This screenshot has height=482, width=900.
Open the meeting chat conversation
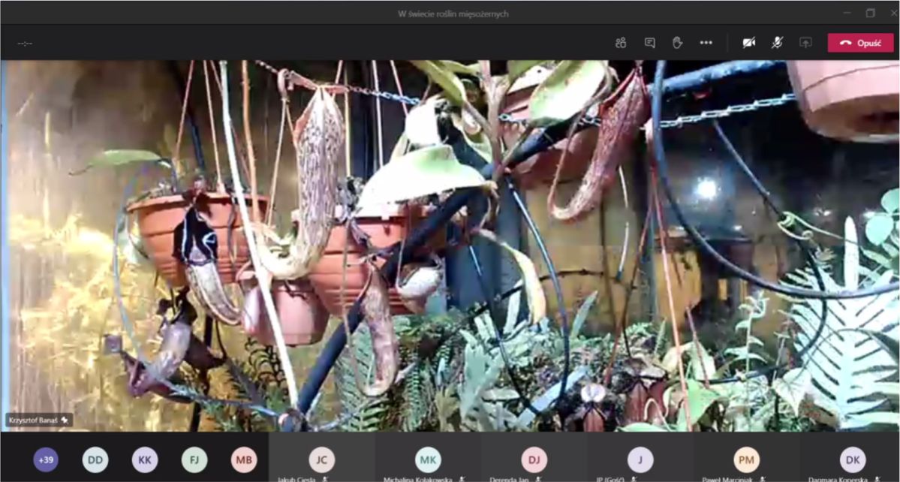(x=650, y=43)
